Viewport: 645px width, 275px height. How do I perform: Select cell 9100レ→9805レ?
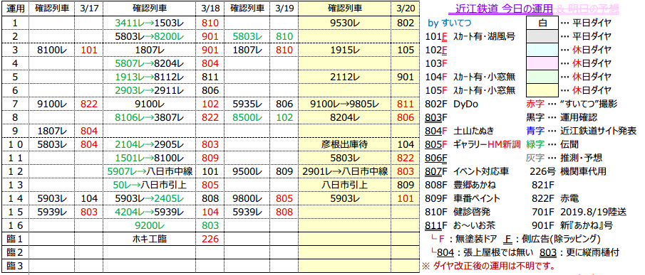[x=345, y=104]
